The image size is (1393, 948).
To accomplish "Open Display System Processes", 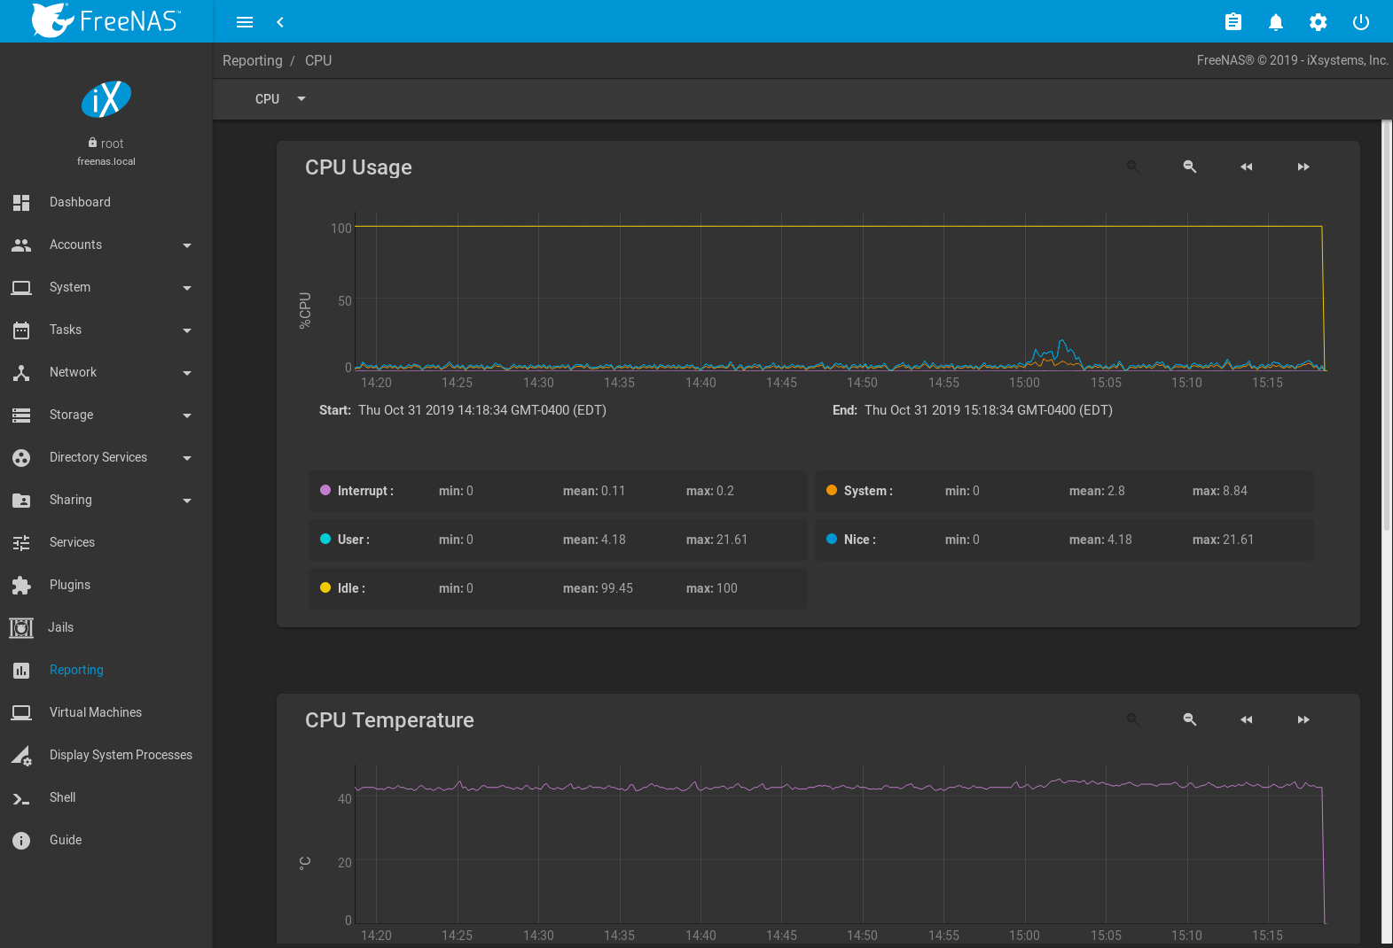I will (121, 755).
